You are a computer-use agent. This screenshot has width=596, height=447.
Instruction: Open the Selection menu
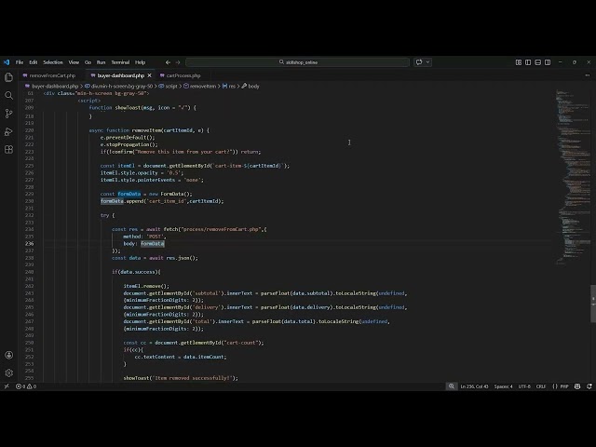pyautogui.click(x=53, y=62)
